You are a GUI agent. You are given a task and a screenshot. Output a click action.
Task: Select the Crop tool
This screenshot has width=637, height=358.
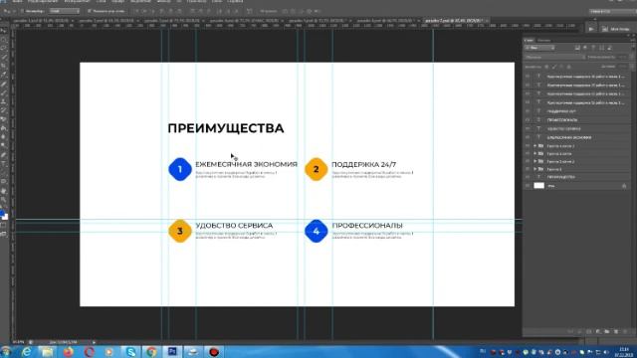pos(4,66)
